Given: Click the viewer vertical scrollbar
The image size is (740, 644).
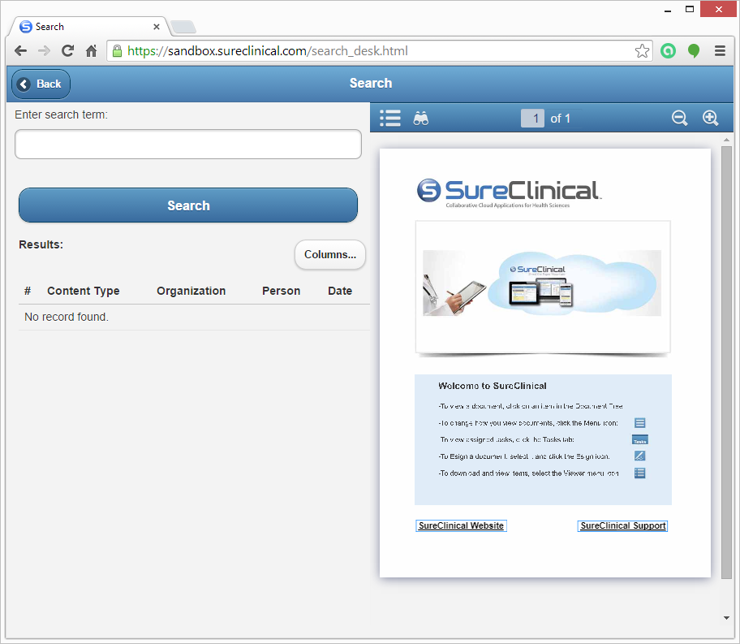Looking at the screenshot, I should pos(726,362).
